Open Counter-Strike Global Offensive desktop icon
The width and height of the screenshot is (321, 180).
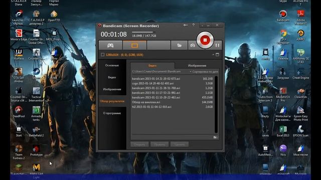click(36, 36)
